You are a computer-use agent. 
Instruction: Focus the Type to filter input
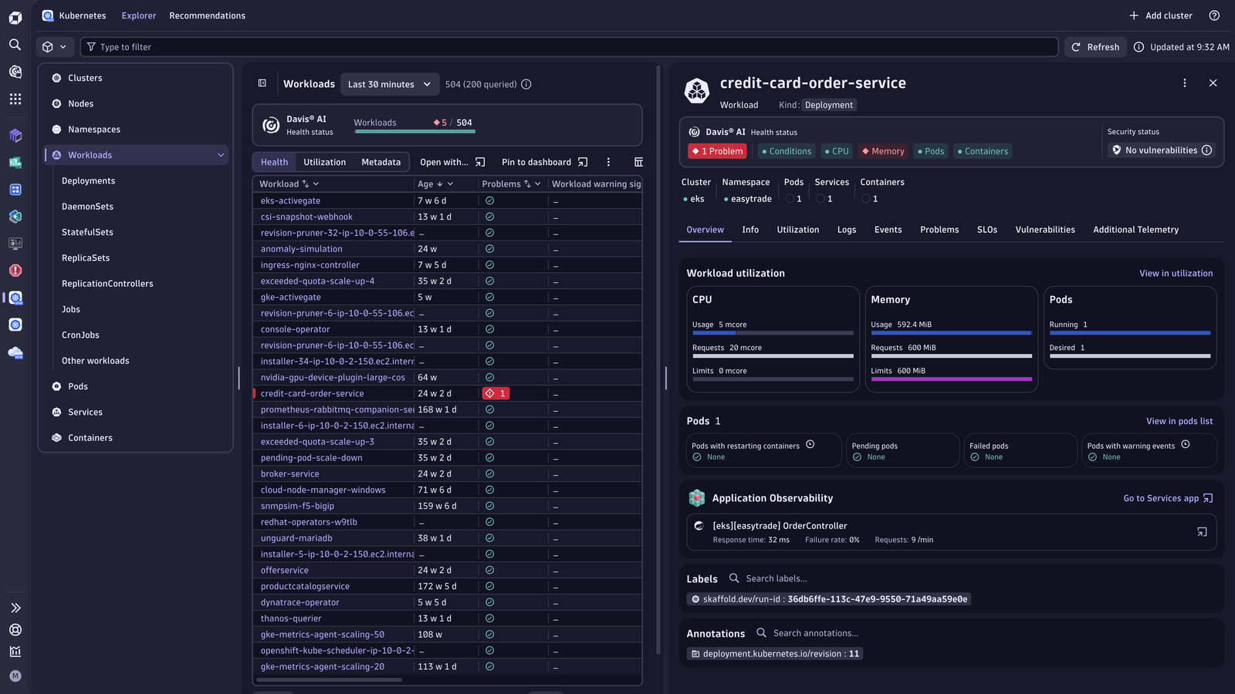[x=569, y=47]
